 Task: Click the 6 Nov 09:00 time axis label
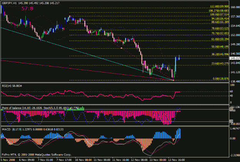pos(26,160)
